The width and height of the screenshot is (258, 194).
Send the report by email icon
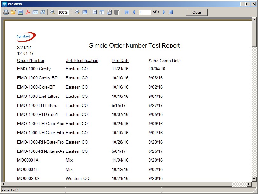(35, 12)
